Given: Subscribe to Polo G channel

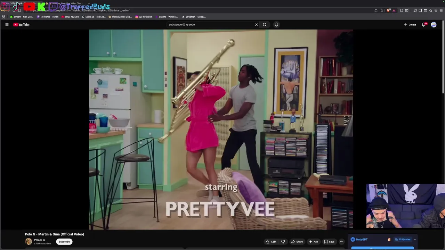Looking at the screenshot, I should pos(64,242).
